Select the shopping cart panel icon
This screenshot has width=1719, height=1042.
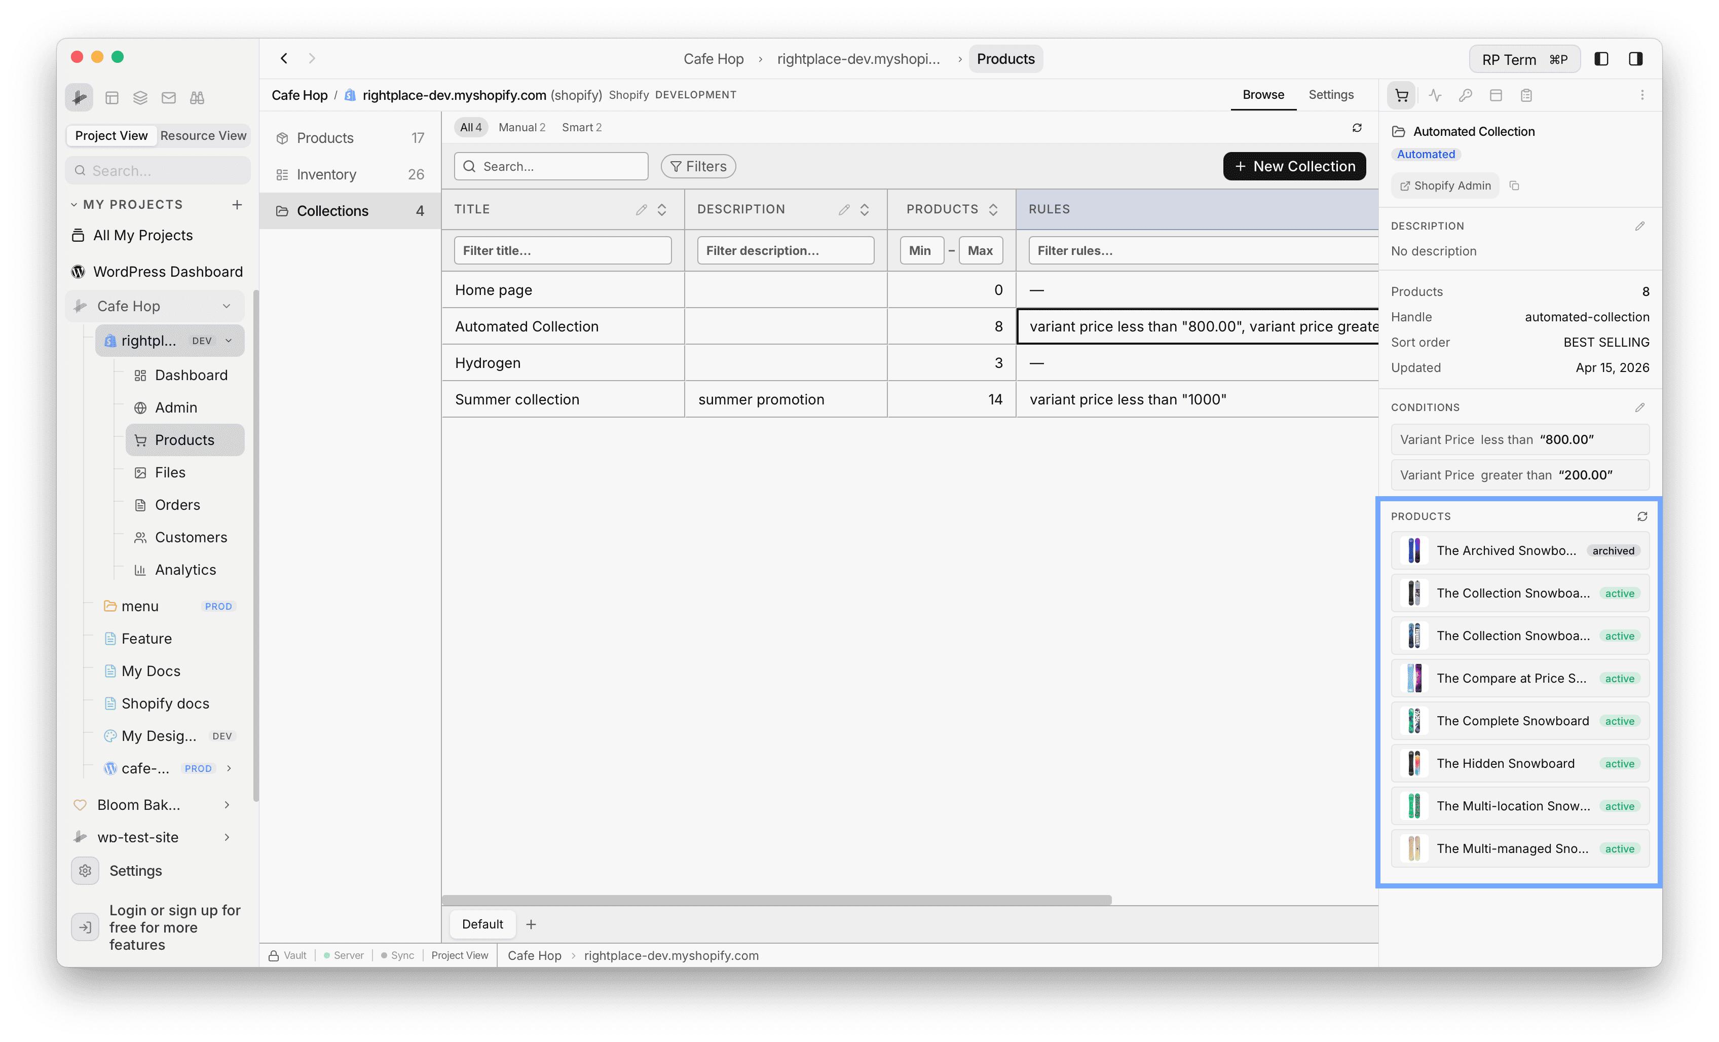[x=1402, y=95]
